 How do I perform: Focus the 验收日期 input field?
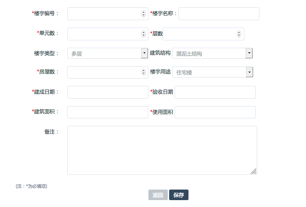tap(215, 92)
